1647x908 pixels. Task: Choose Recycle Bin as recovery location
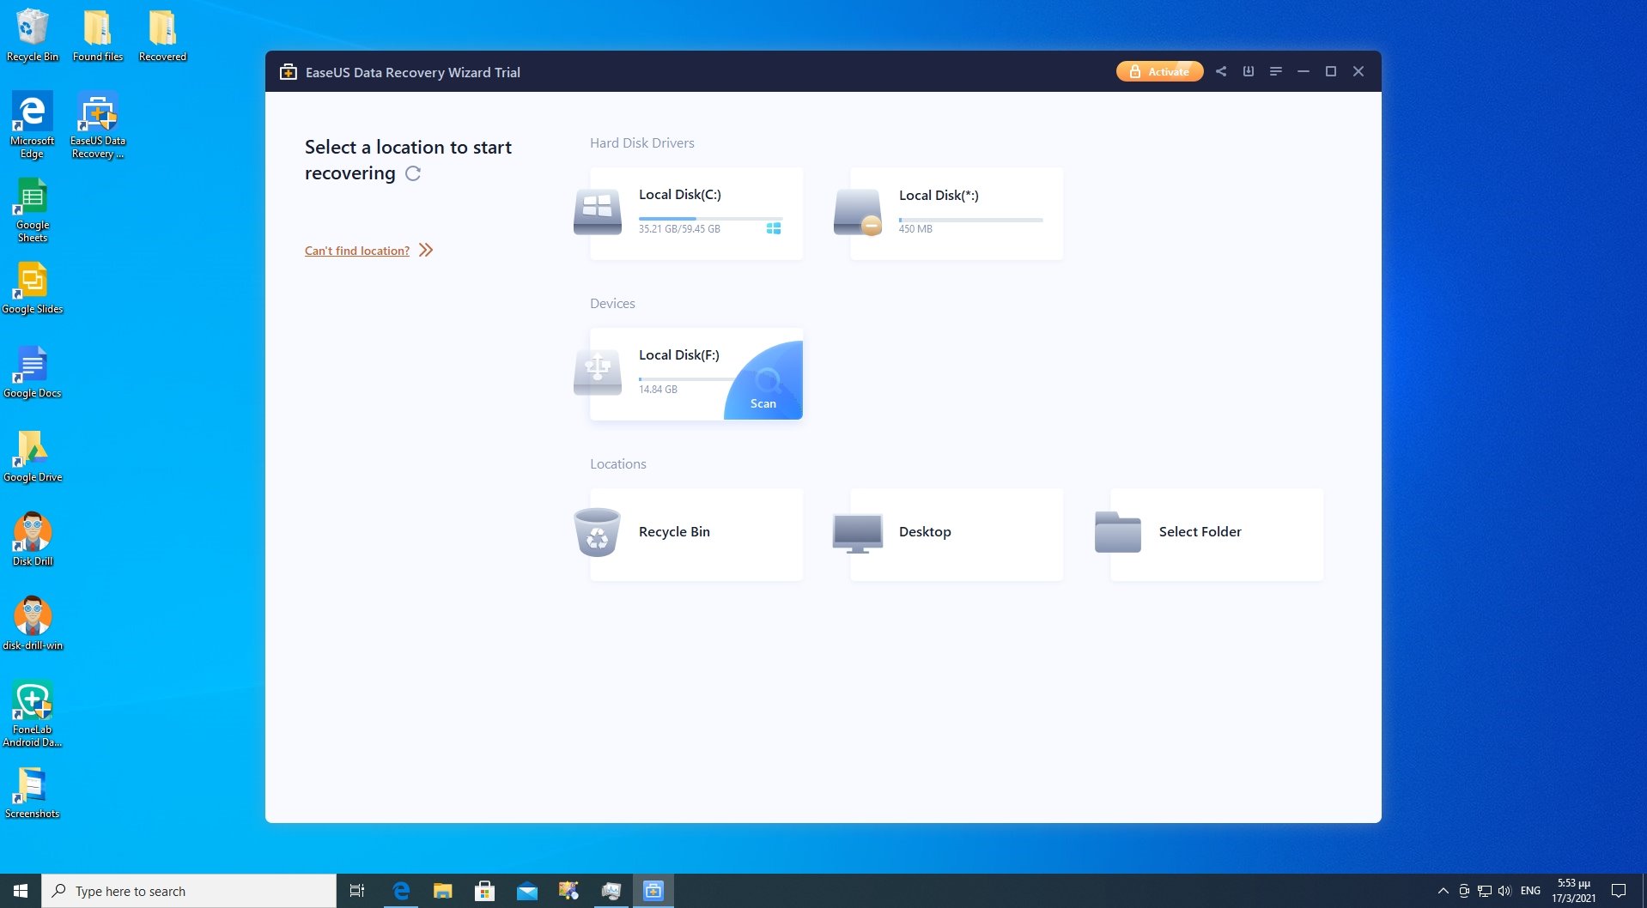pos(696,534)
